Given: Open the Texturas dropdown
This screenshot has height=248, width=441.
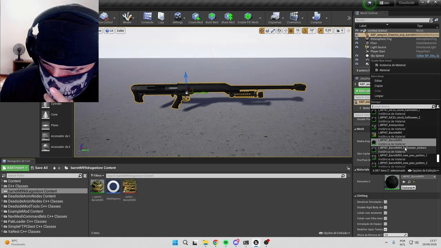Looking at the screenshot, I should [x=408, y=188].
